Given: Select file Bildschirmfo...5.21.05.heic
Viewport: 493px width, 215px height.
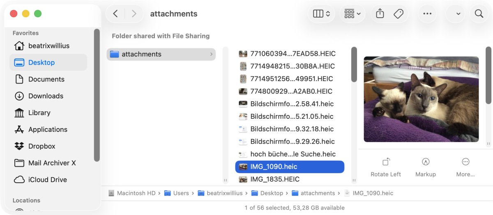Looking at the screenshot, I should pyautogui.click(x=290, y=116).
